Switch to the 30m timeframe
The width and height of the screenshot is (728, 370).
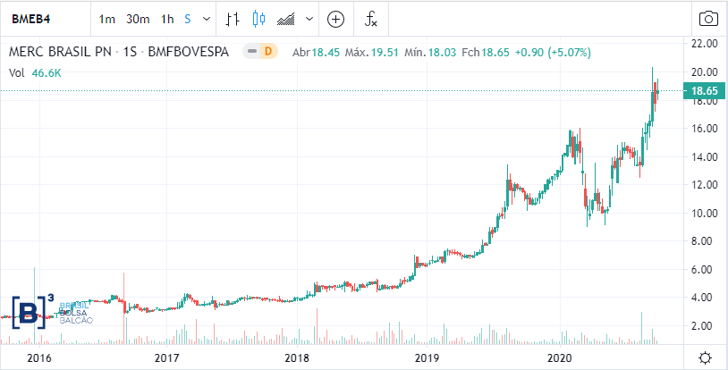pos(137,19)
